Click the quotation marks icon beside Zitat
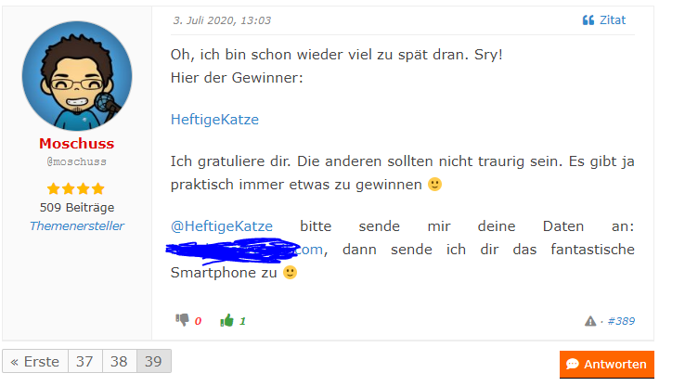 point(588,20)
